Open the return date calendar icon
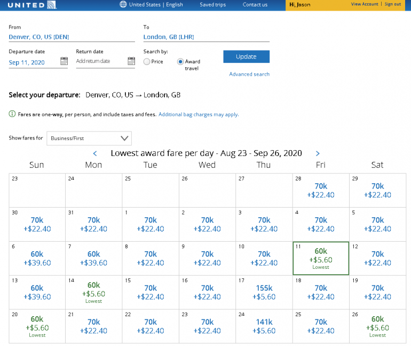This screenshot has height=346, width=411. (x=131, y=61)
